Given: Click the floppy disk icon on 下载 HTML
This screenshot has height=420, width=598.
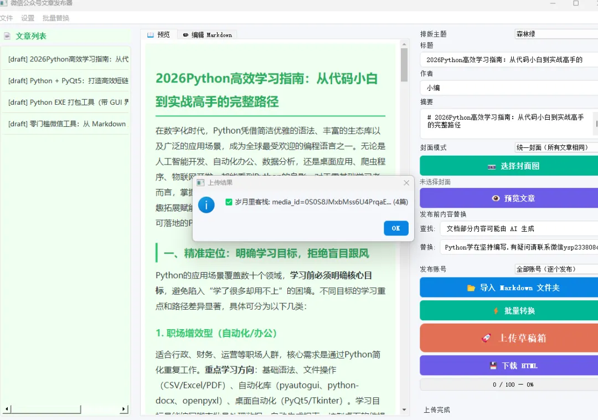Looking at the screenshot, I should (493, 366).
